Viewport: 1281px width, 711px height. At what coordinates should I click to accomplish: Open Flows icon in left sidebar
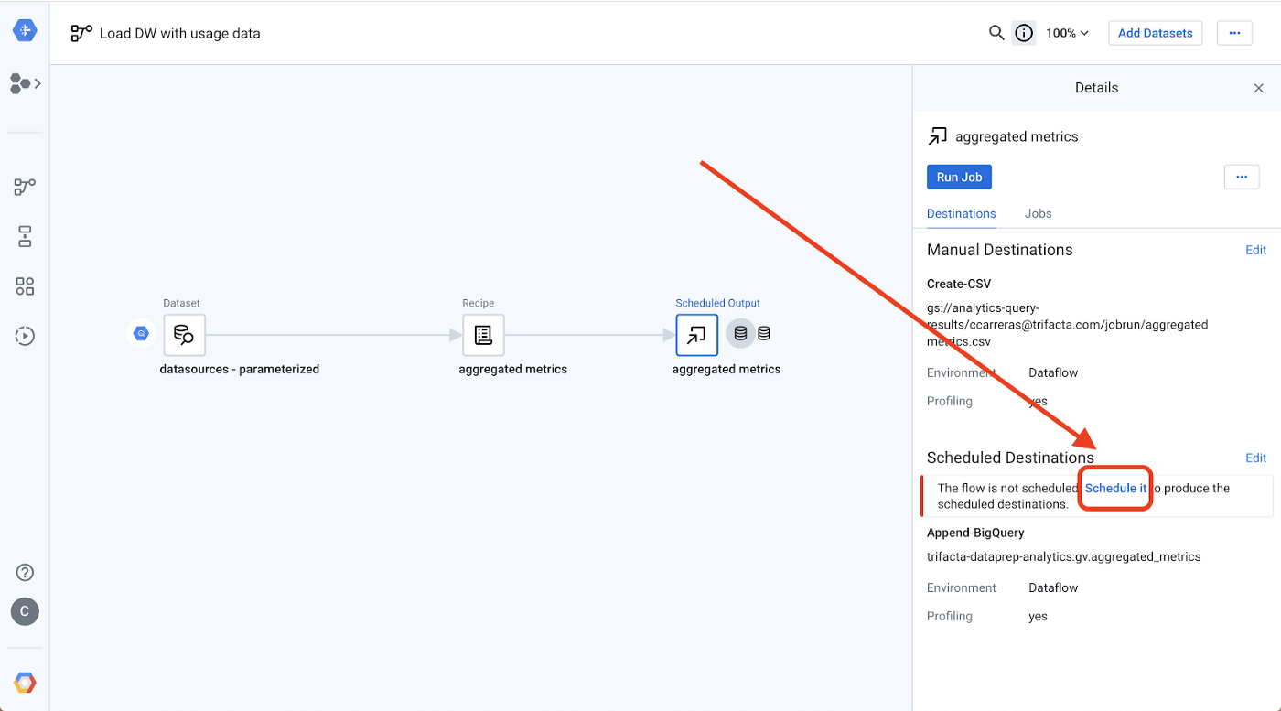[x=25, y=187]
